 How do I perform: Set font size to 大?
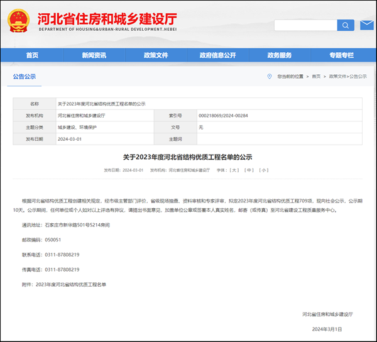pos(234,170)
